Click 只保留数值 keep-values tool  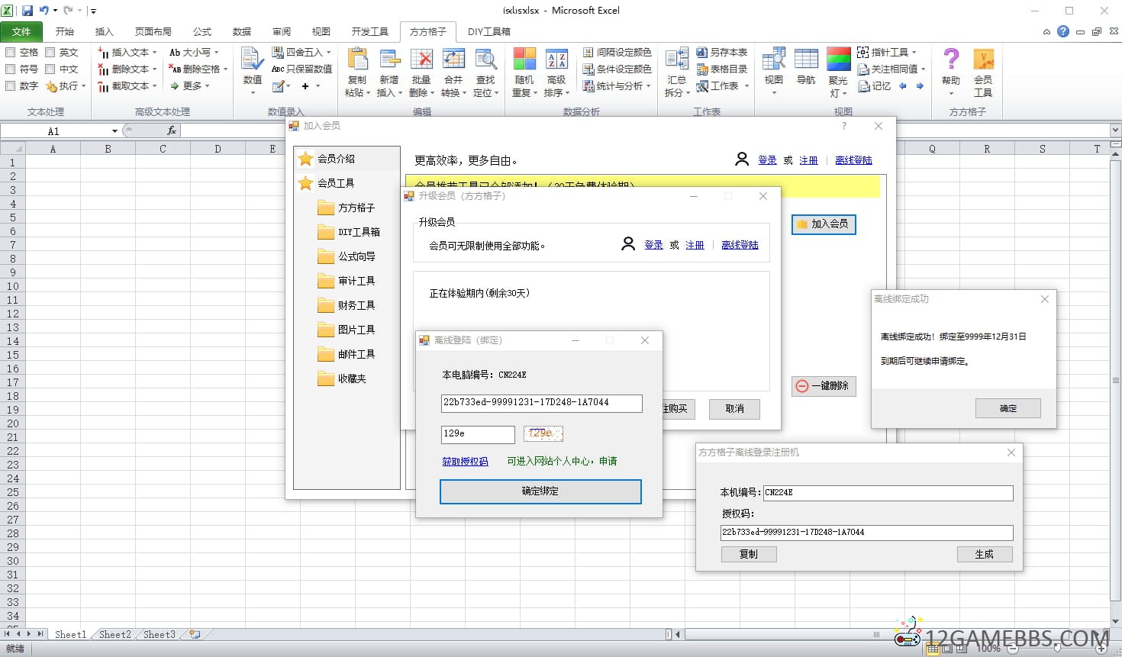click(x=301, y=69)
